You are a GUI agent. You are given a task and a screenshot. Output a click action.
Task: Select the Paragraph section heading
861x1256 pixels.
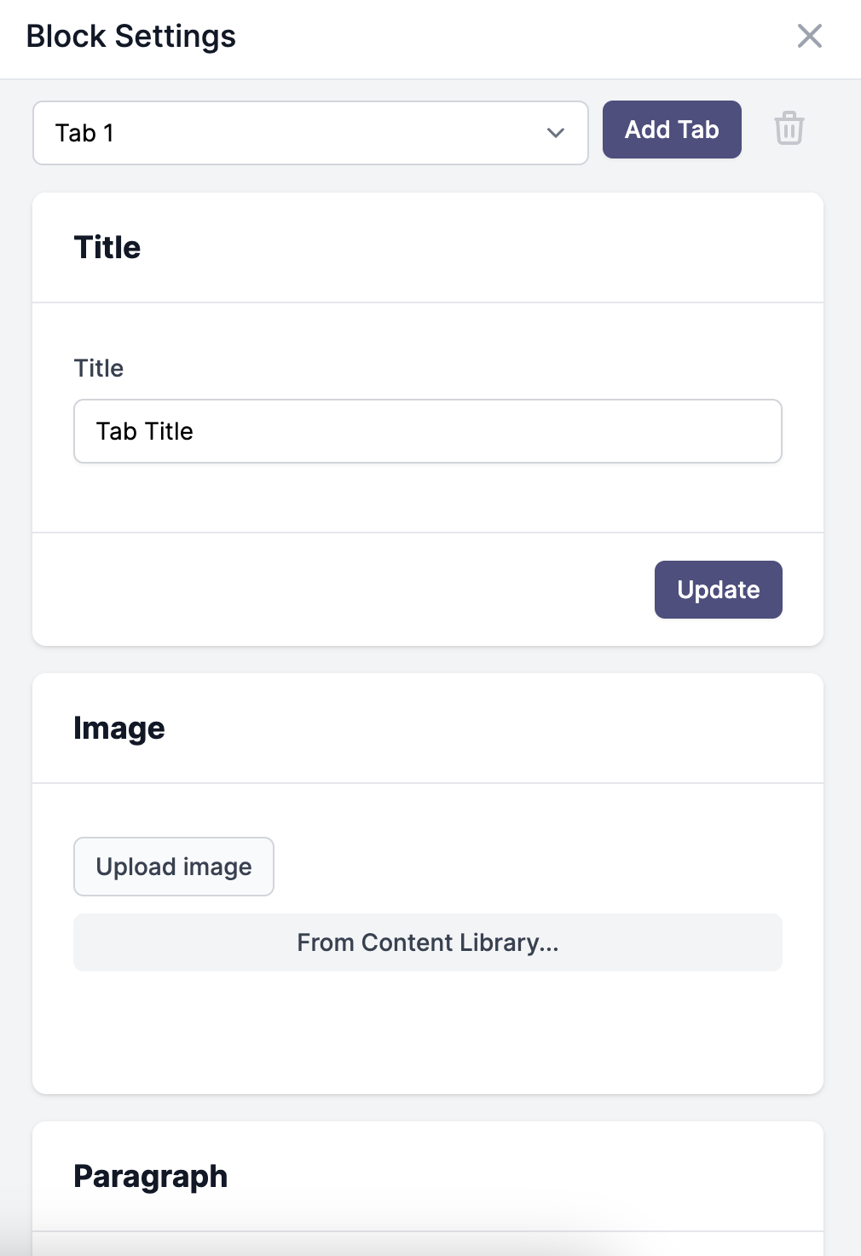(151, 1177)
